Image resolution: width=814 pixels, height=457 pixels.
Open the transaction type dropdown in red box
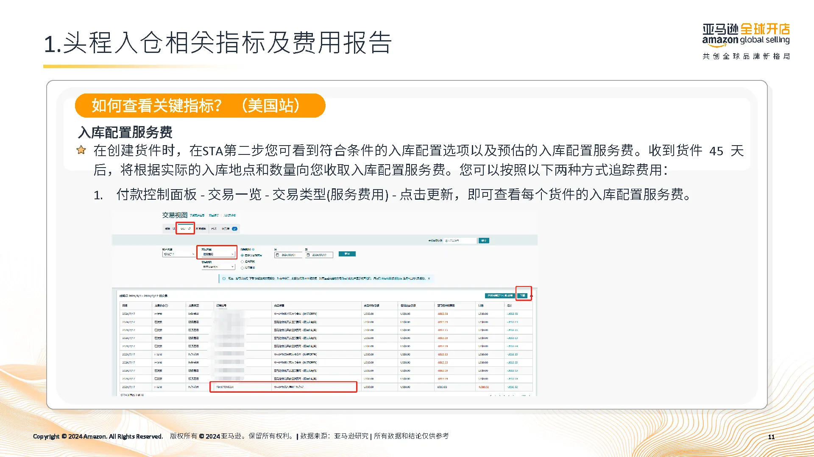coord(218,254)
